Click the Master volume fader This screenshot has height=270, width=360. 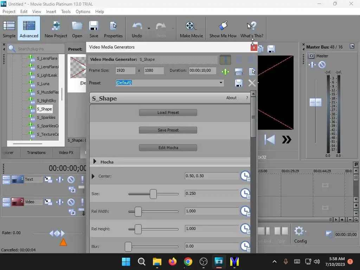click(315, 102)
